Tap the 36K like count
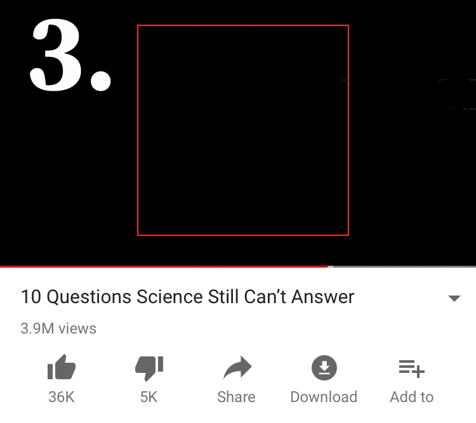The width and height of the screenshot is (476, 423). tap(62, 397)
